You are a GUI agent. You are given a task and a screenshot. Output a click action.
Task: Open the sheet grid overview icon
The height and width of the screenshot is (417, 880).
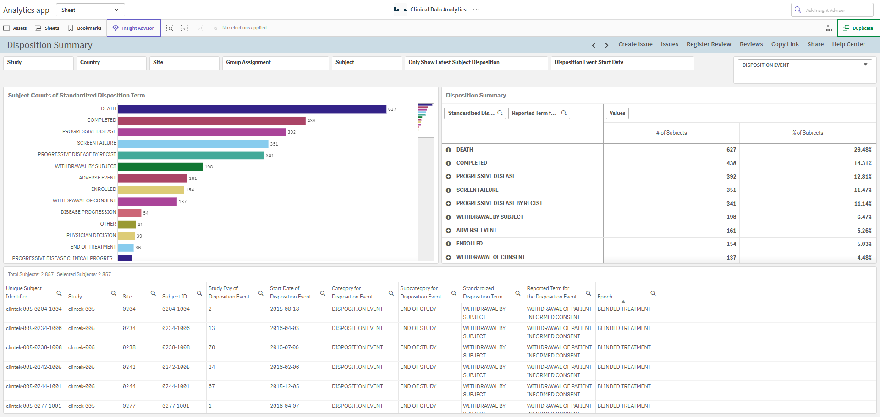(829, 28)
